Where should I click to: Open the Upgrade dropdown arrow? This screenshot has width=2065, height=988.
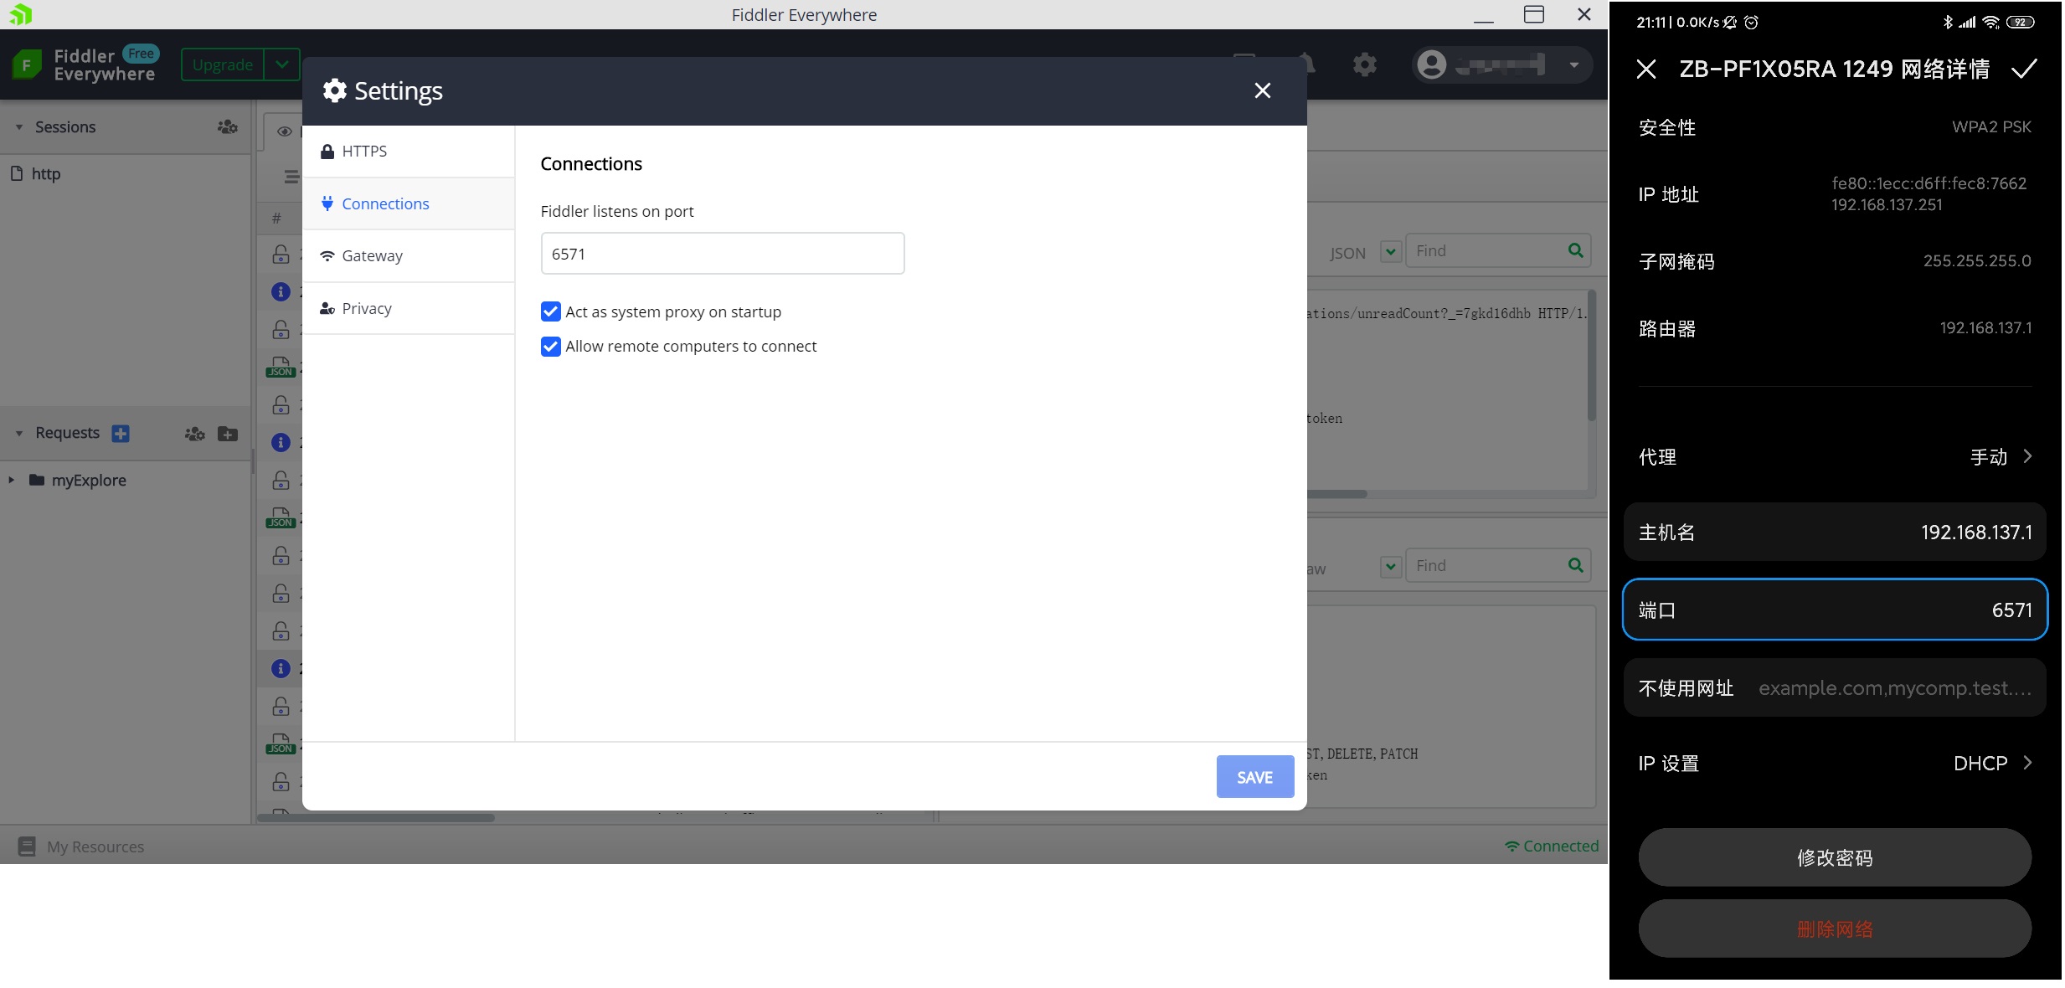[282, 64]
